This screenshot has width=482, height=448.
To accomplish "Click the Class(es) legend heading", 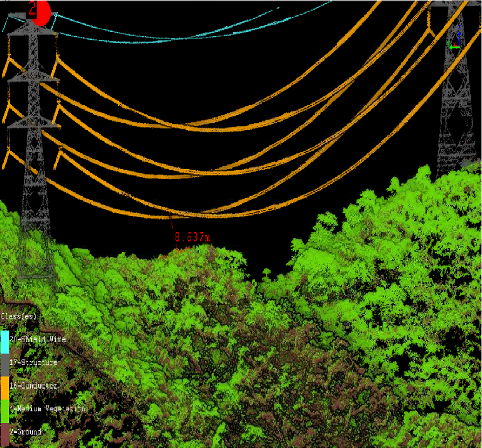I will pyautogui.click(x=18, y=316).
